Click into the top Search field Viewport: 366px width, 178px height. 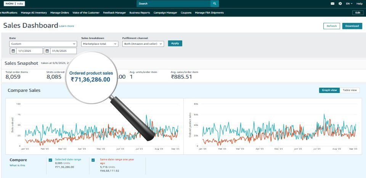pos(173,3)
